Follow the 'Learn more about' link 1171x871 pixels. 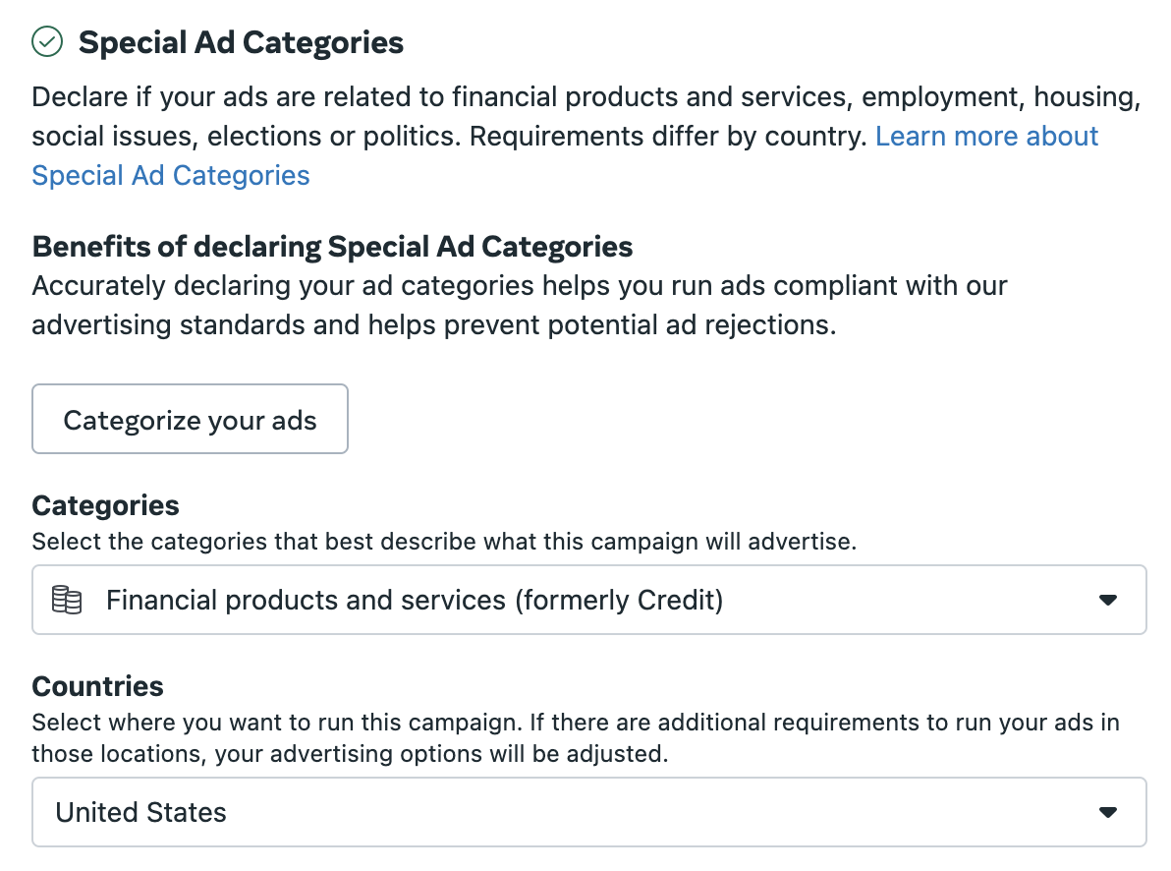986,136
